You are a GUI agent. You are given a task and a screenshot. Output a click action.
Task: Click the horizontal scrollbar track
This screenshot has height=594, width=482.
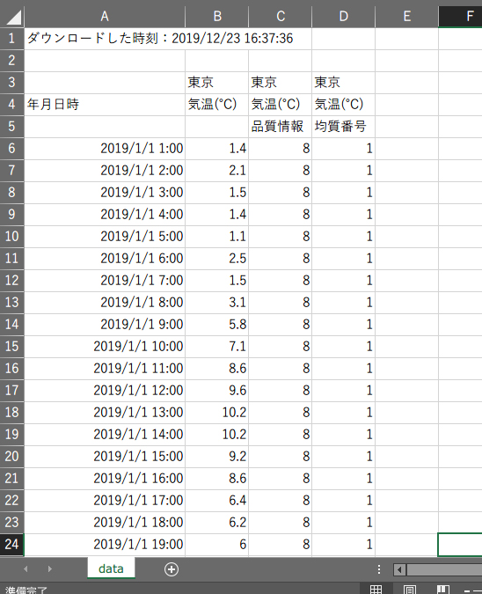pos(444,569)
